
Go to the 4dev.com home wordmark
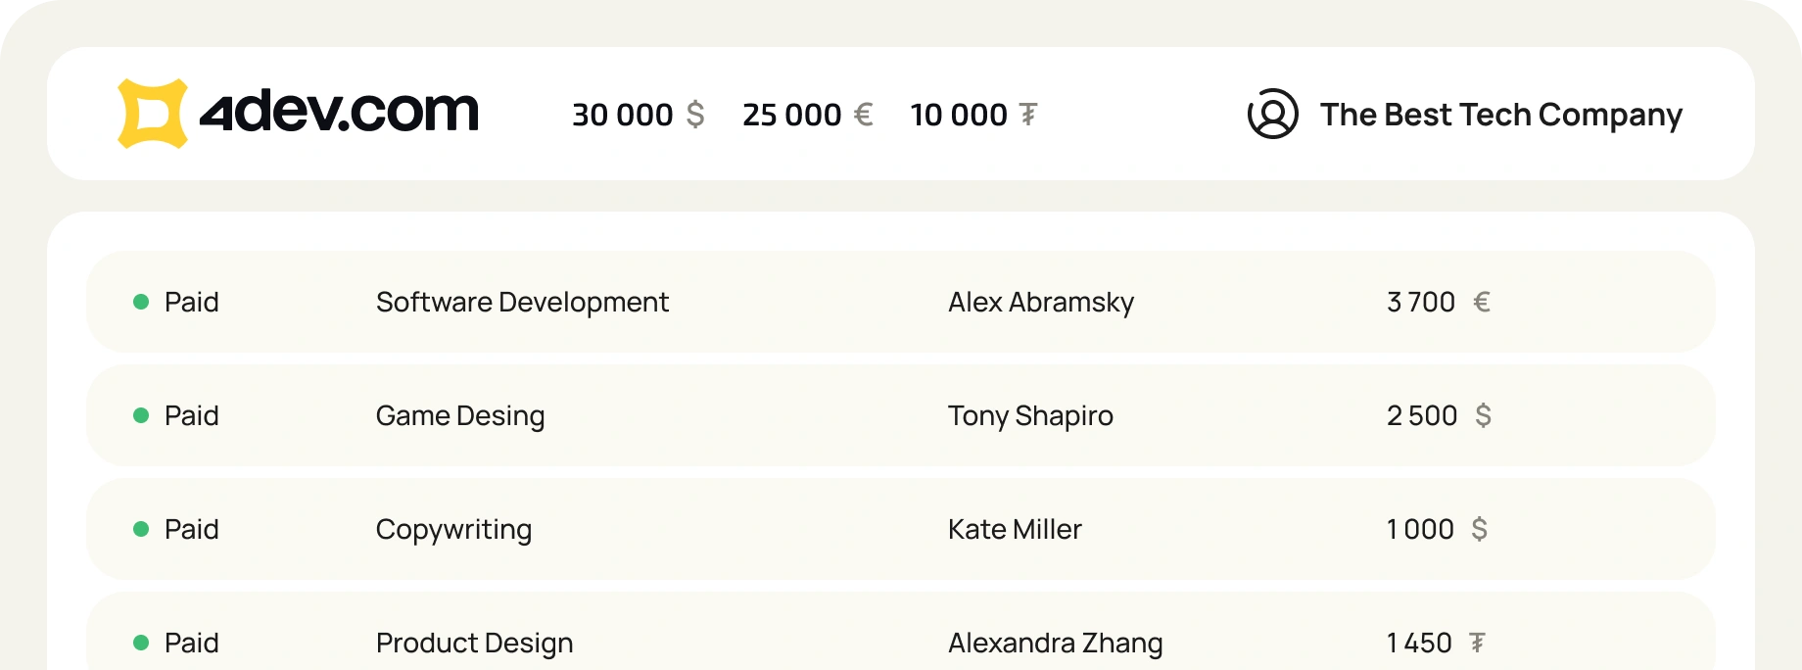click(x=339, y=112)
